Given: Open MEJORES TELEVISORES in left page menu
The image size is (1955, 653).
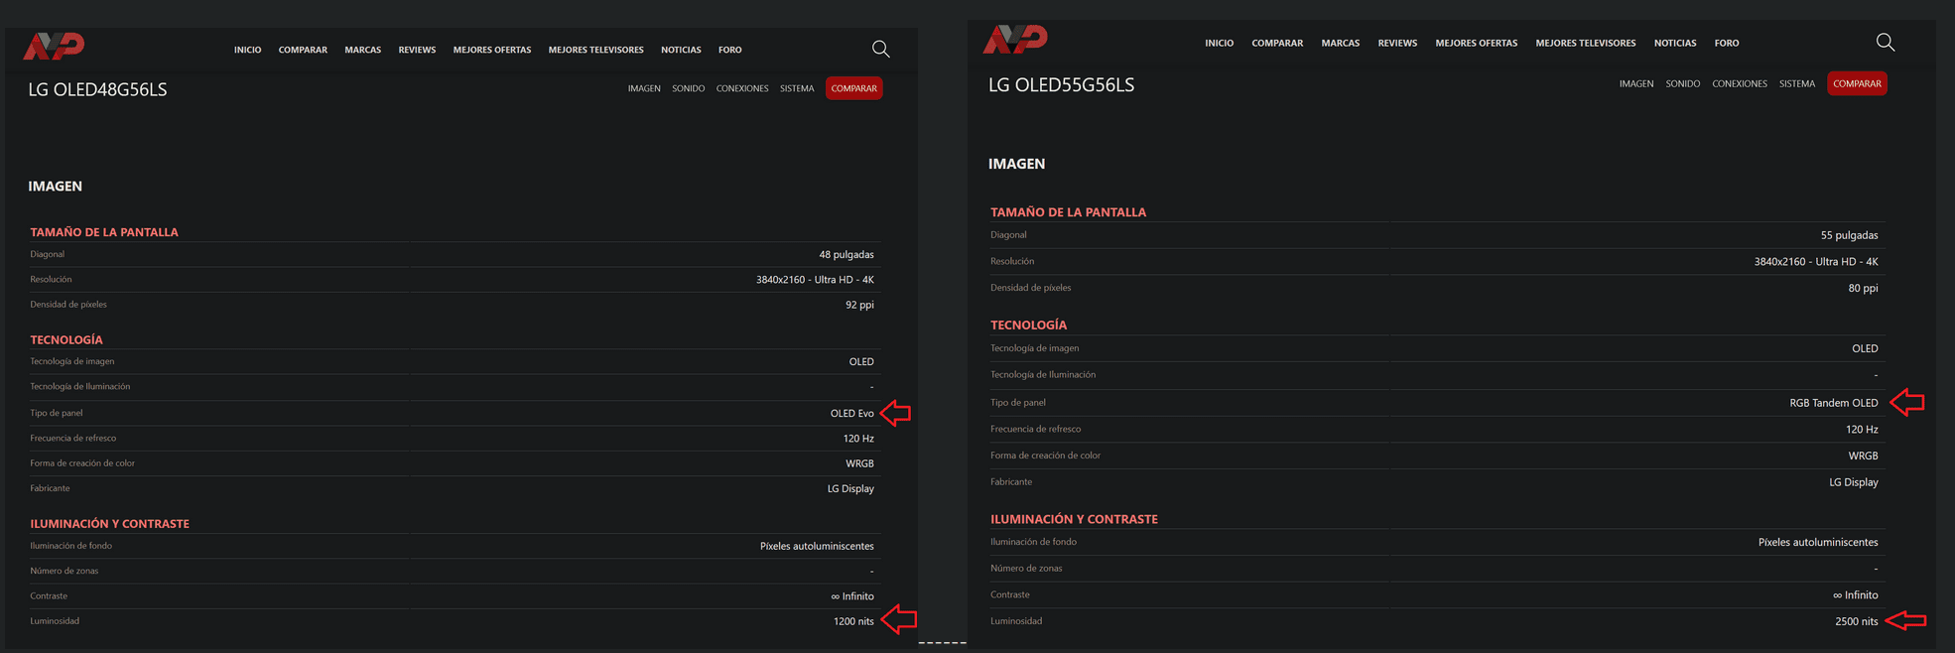Looking at the screenshot, I should click(595, 50).
